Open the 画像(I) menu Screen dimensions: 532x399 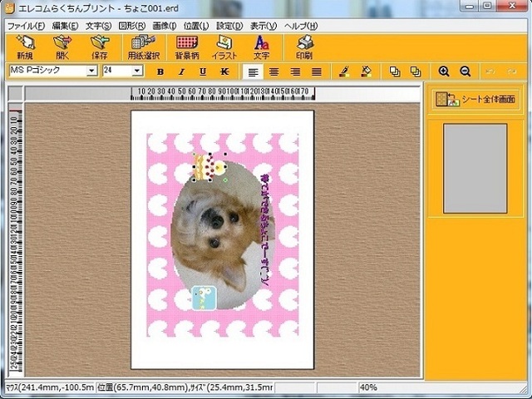point(165,26)
